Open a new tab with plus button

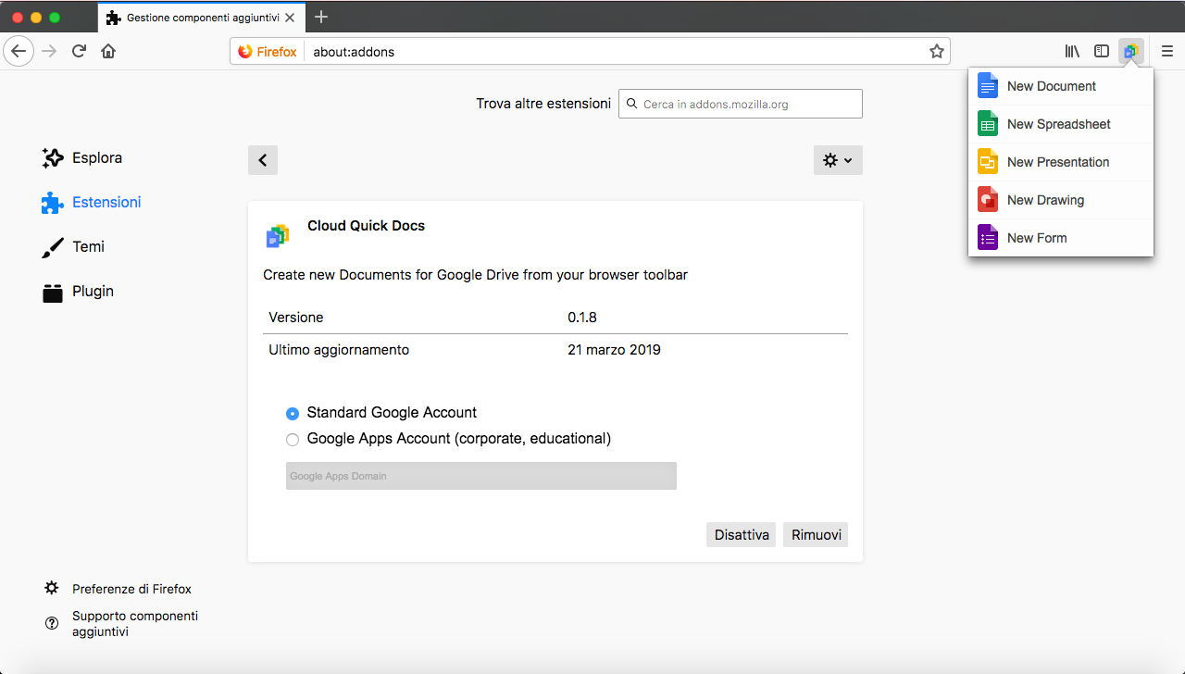pos(321,17)
